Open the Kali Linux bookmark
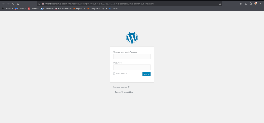The width and height of the screenshot is (264, 123). (x=7, y=9)
